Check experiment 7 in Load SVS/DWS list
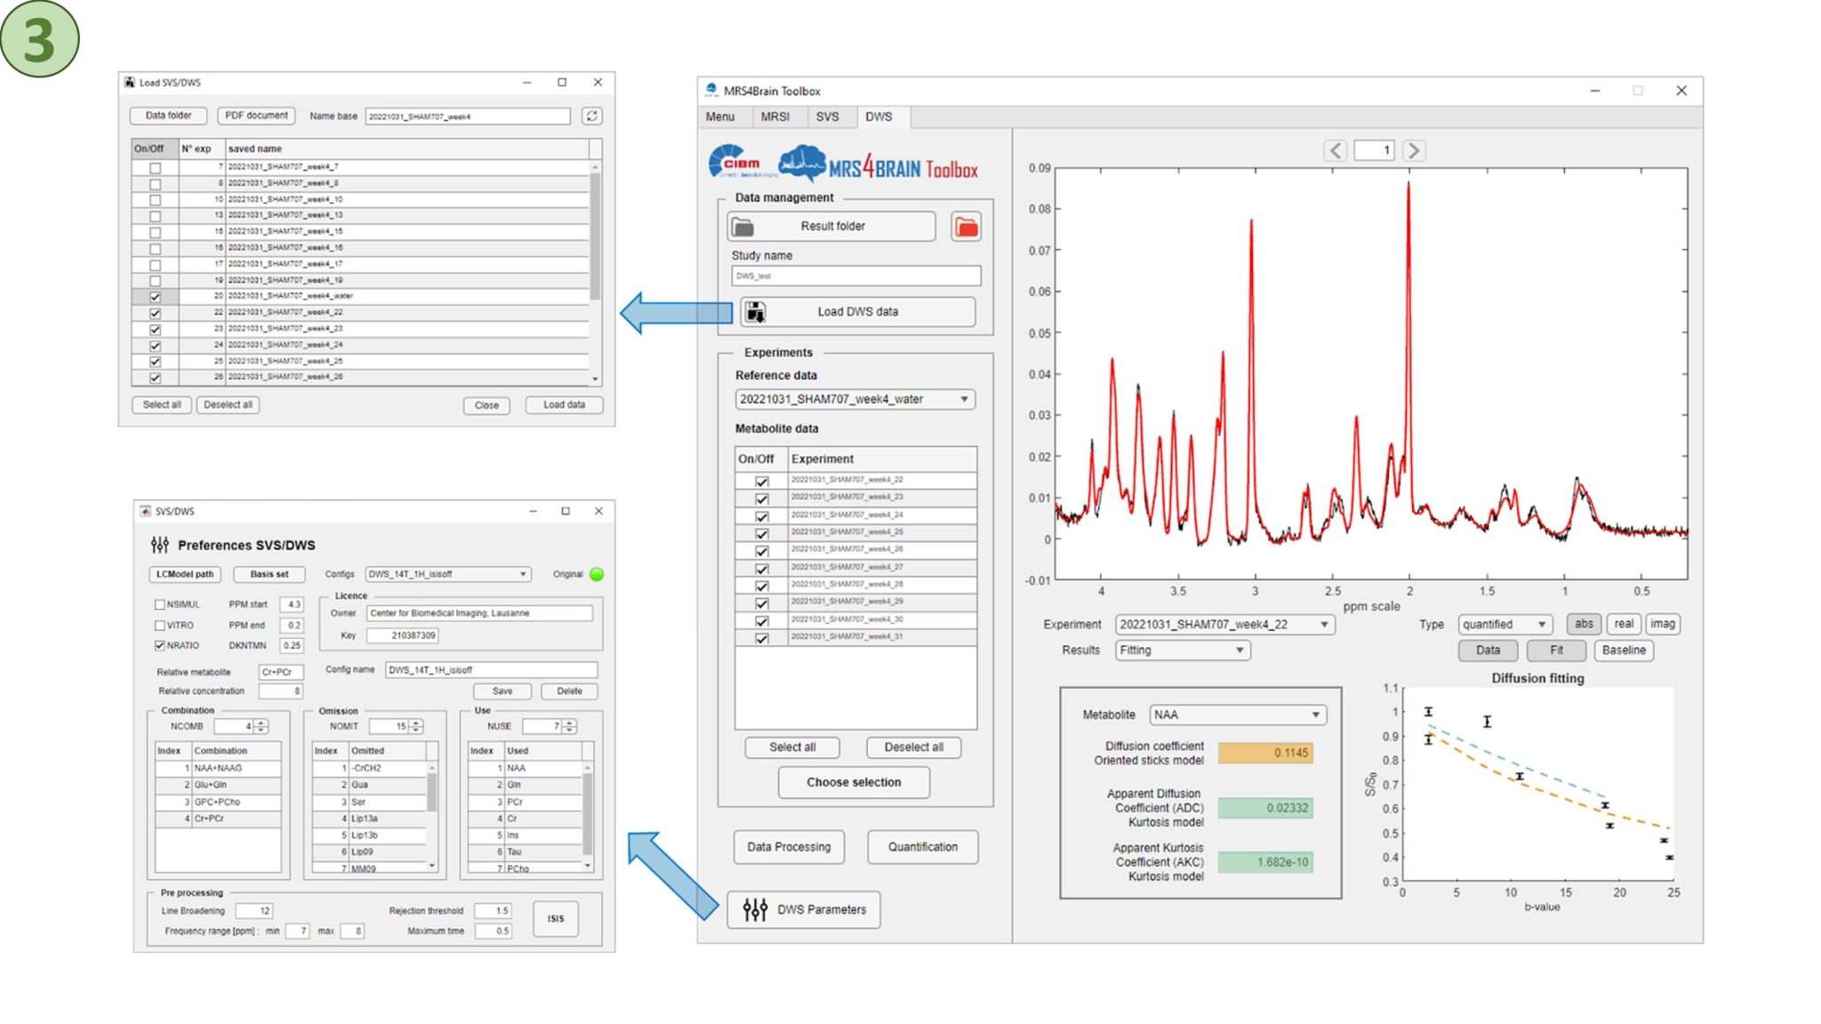The width and height of the screenshot is (1821, 1024). pyautogui.click(x=156, y=167)
